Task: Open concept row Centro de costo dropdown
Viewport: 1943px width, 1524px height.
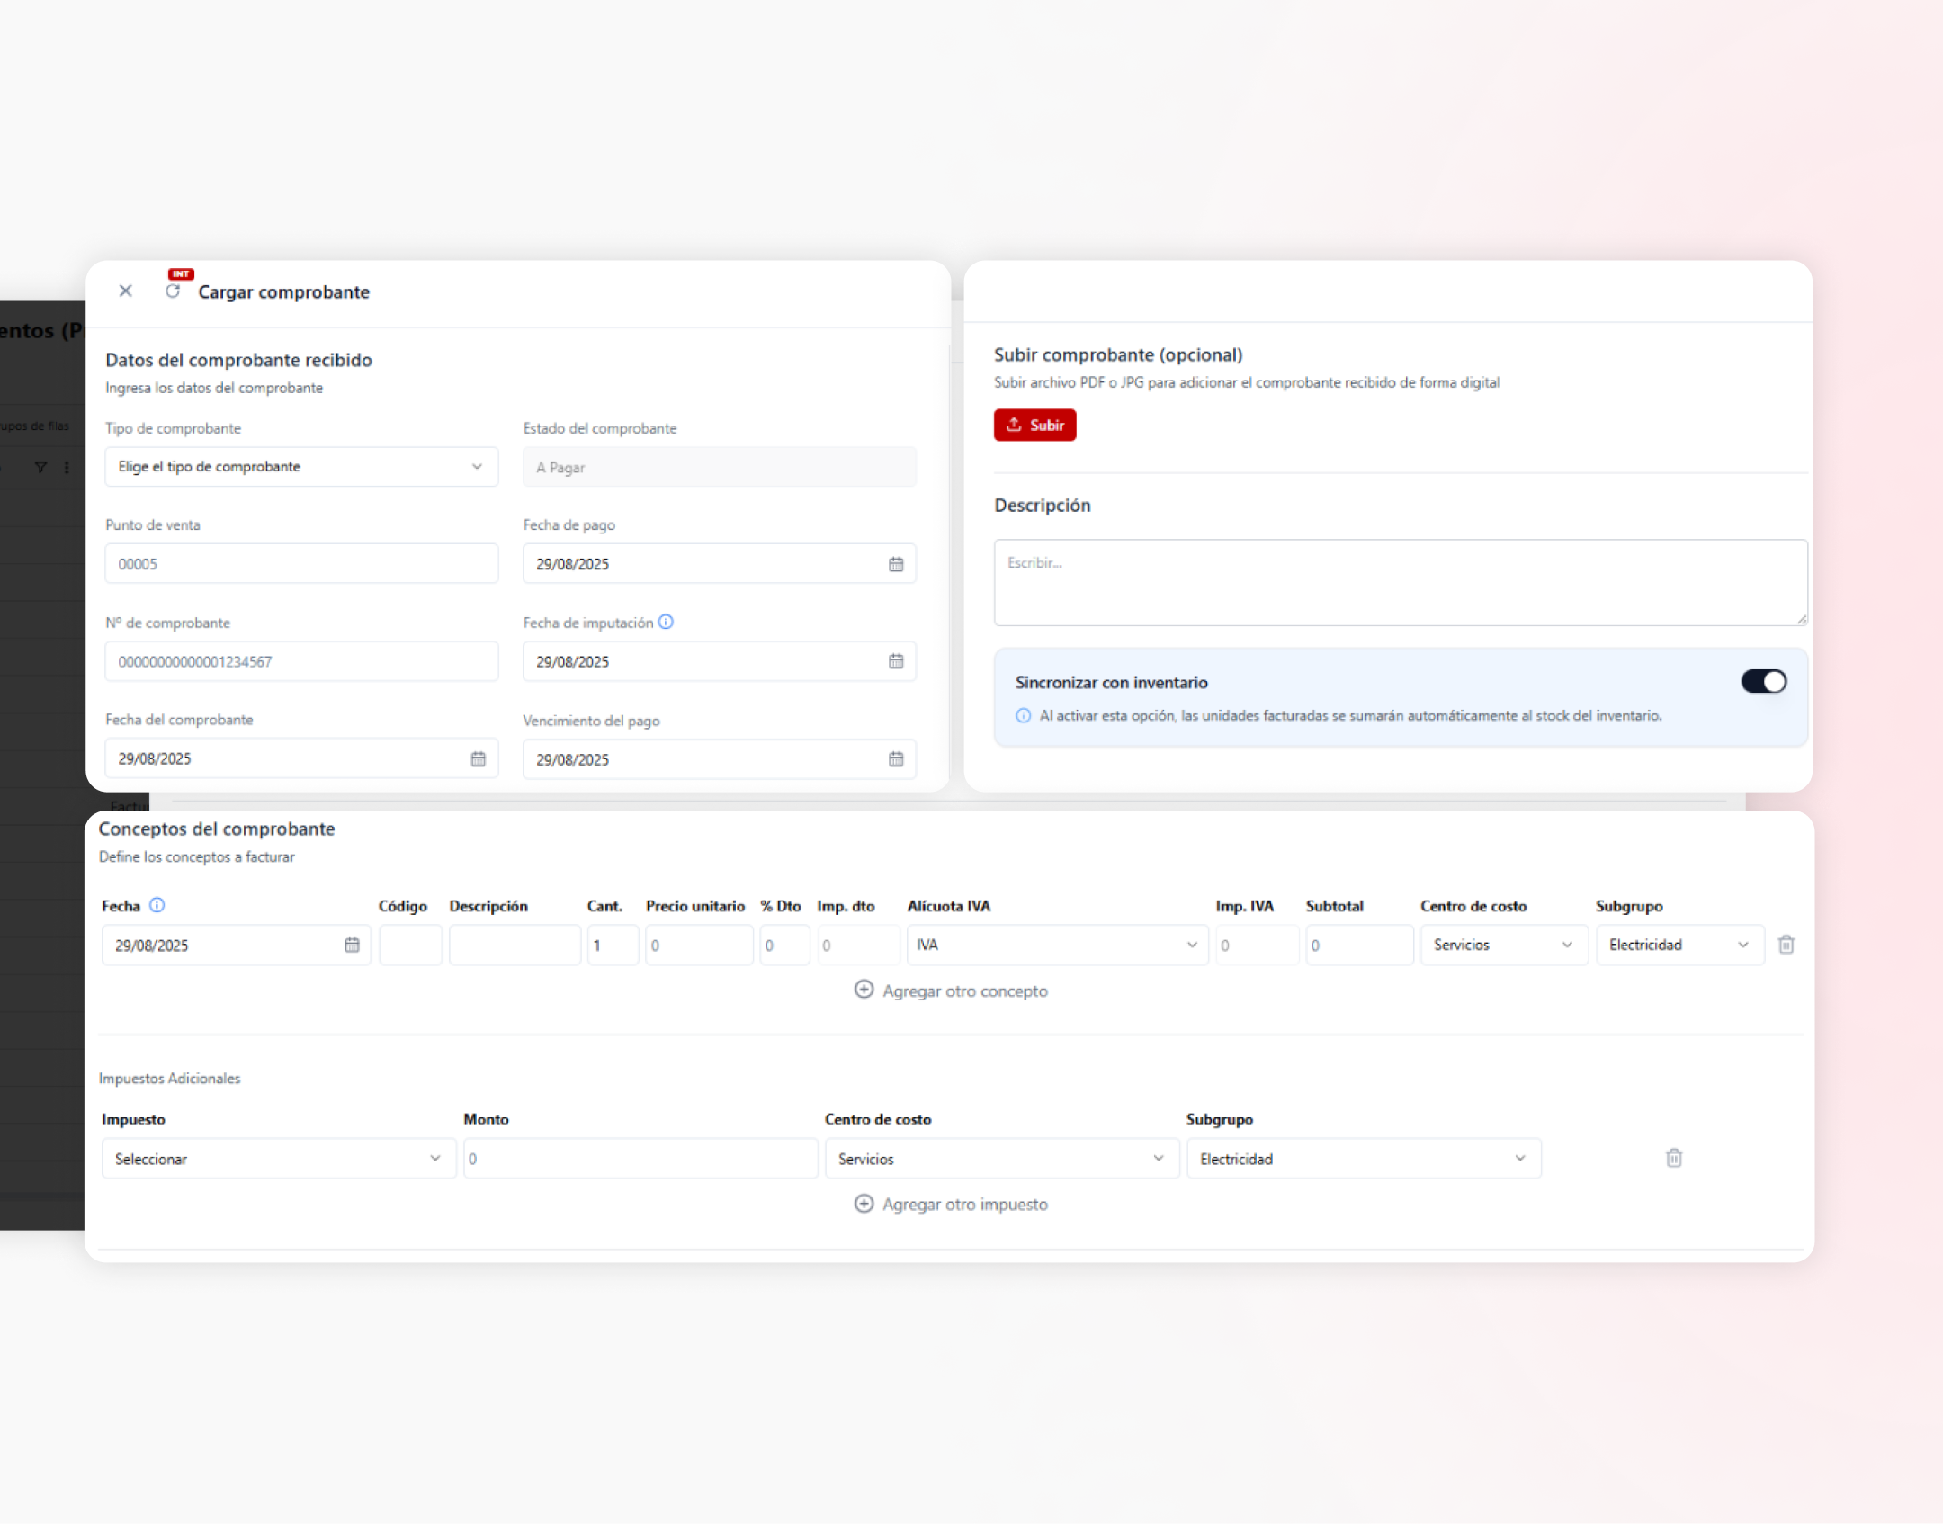Action: [1502, 945]
